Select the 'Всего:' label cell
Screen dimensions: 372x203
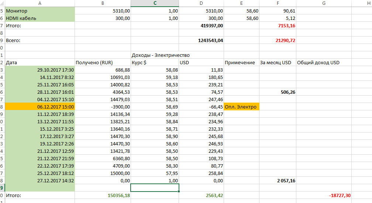pyautogui.click(x=39, y=40)
